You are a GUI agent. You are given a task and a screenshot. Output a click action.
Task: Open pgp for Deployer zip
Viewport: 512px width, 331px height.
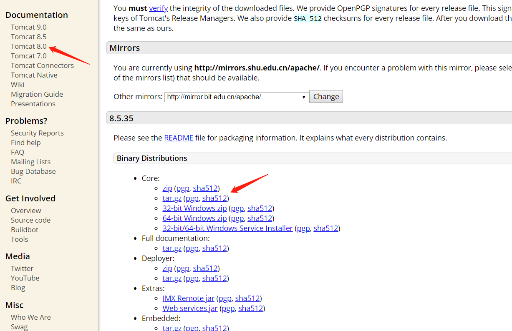pos(183,268)
